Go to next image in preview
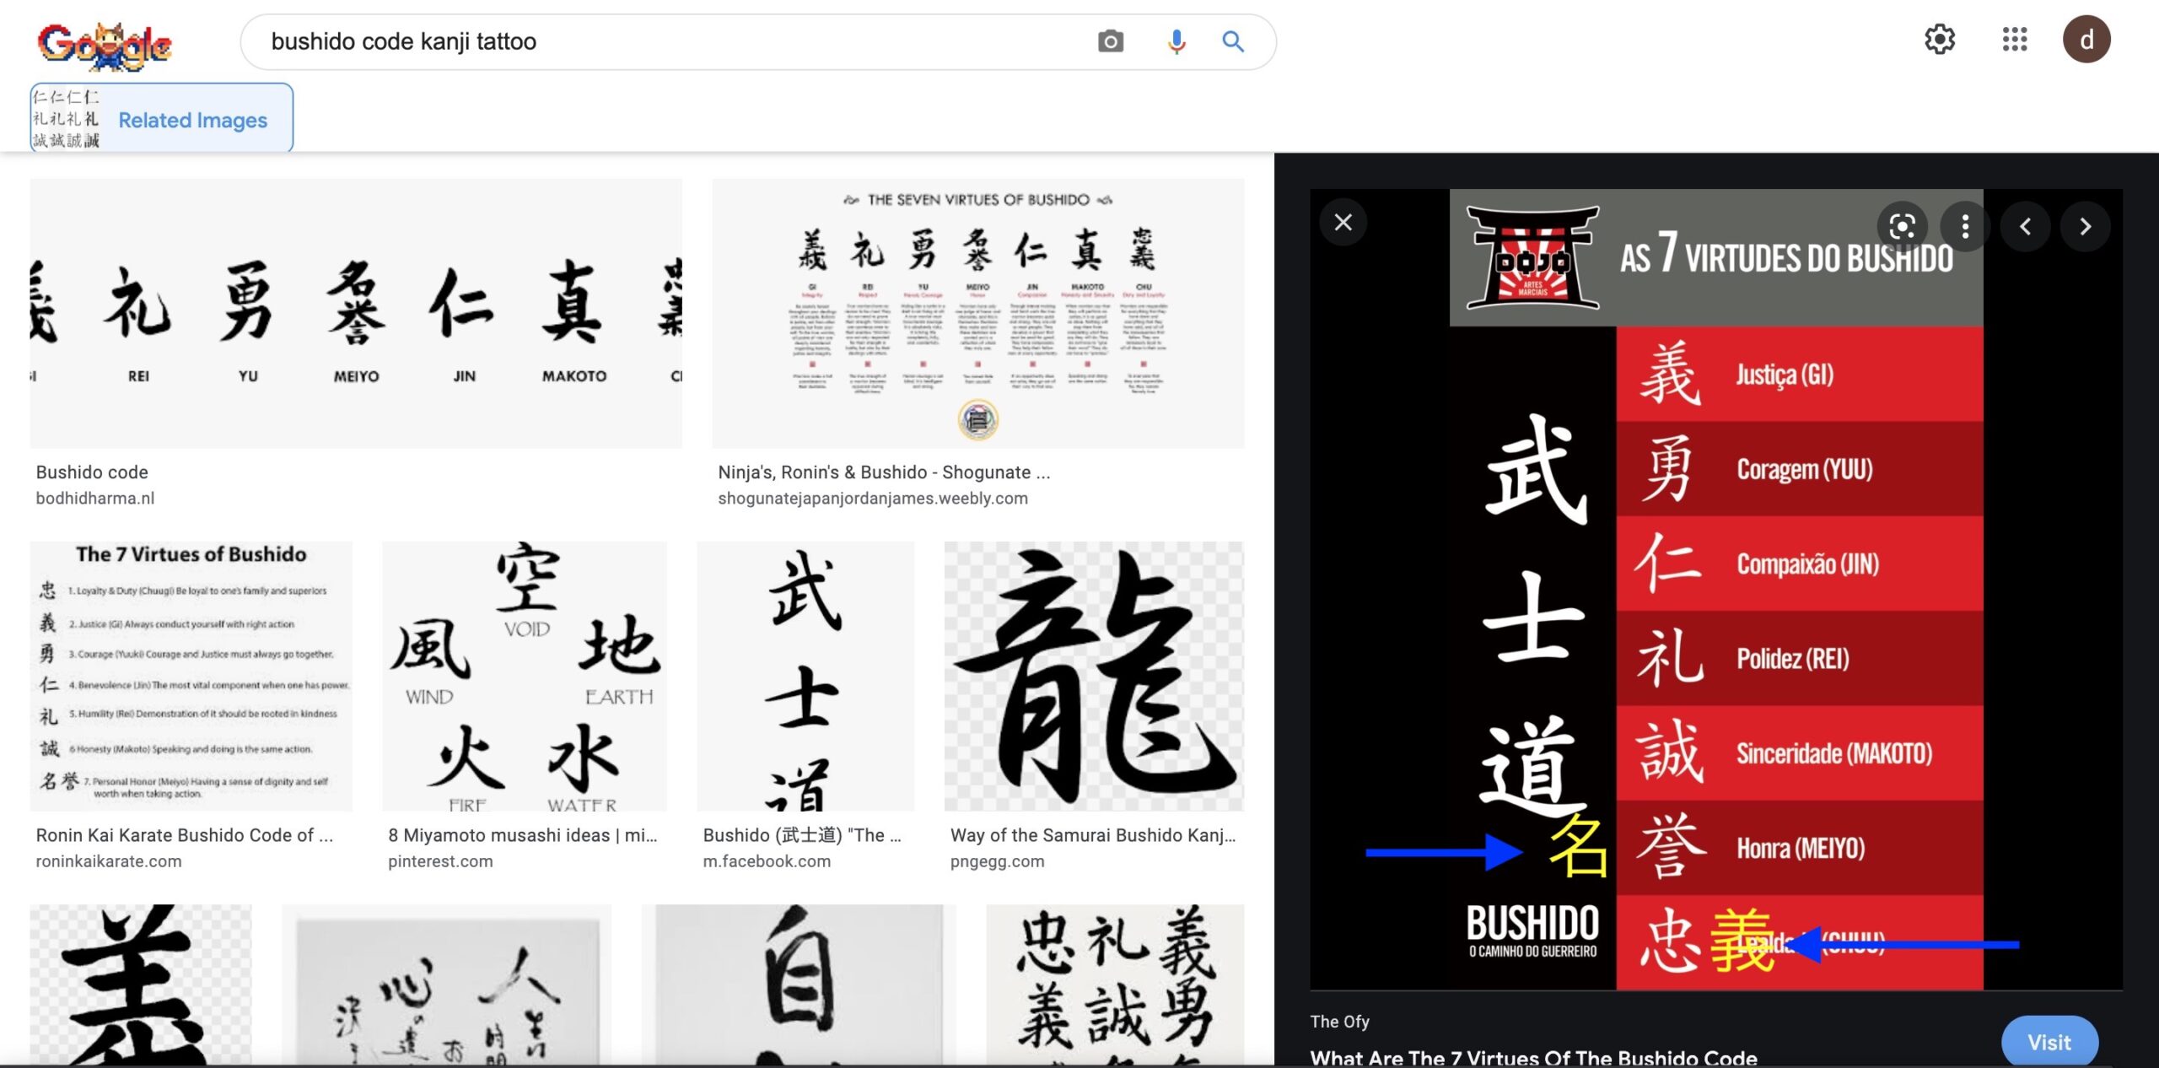The width and height of the screenshot is (2159, 1068). point(2085,226)
